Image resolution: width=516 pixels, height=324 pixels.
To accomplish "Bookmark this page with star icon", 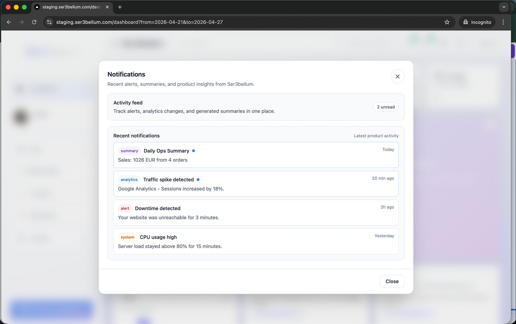I will (447, 22).
